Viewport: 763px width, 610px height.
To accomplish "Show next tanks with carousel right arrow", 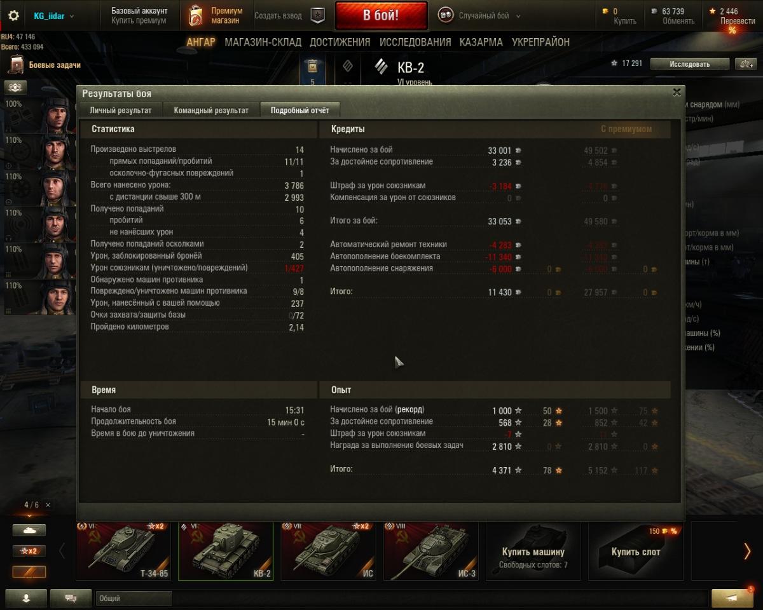I will point(747,551).
